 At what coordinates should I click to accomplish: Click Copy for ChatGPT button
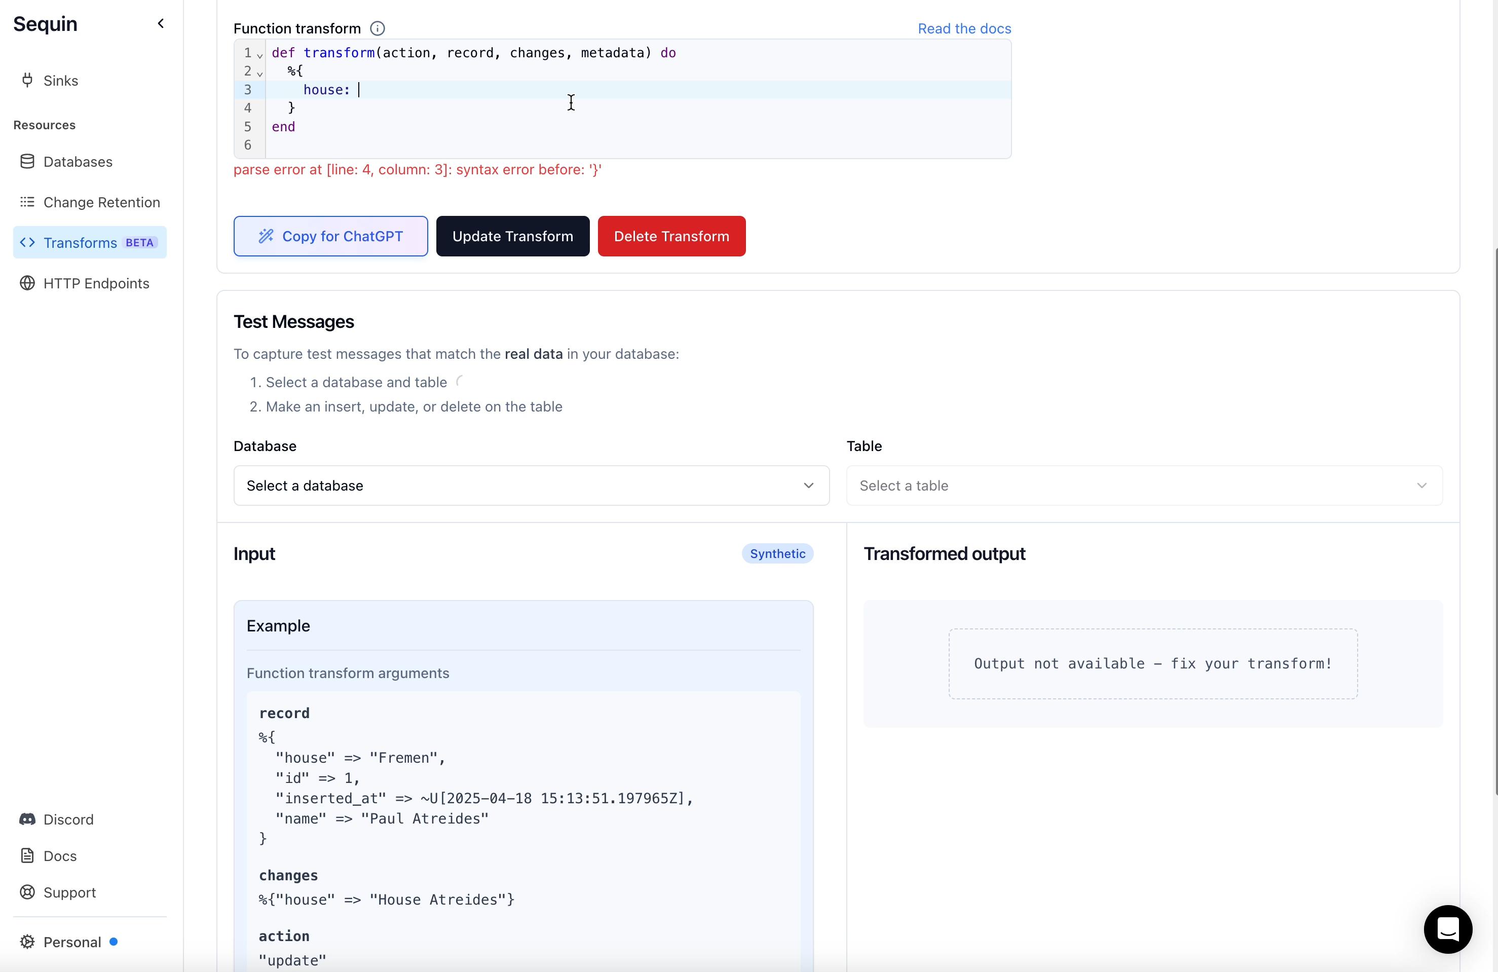click(x=330, y=236)
